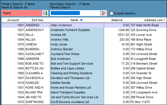The image size is (167, 105).
Task: Click the sort key AUCKLAND F
Action: [35, 54]
